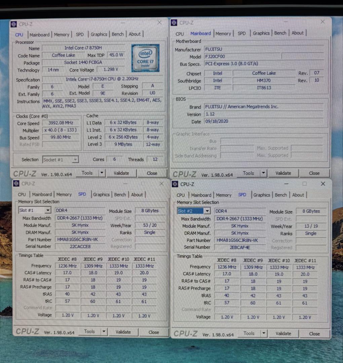Select Graphics tab in the Core i7 processor window
The width and height of the screenshot is (343, 363).
click(x=99, y=34)
